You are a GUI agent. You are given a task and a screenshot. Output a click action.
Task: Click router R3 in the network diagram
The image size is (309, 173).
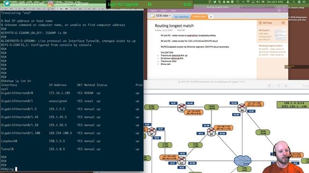coord(182,161)
